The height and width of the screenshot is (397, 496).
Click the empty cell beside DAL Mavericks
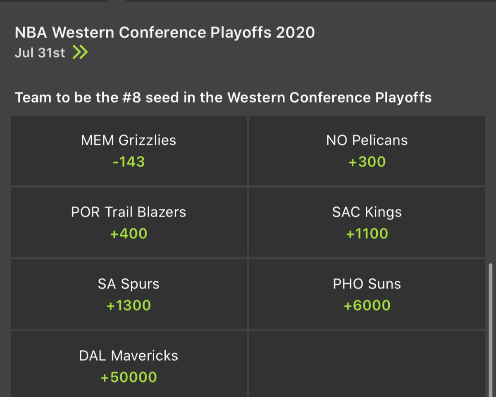[x=367, y=364]
